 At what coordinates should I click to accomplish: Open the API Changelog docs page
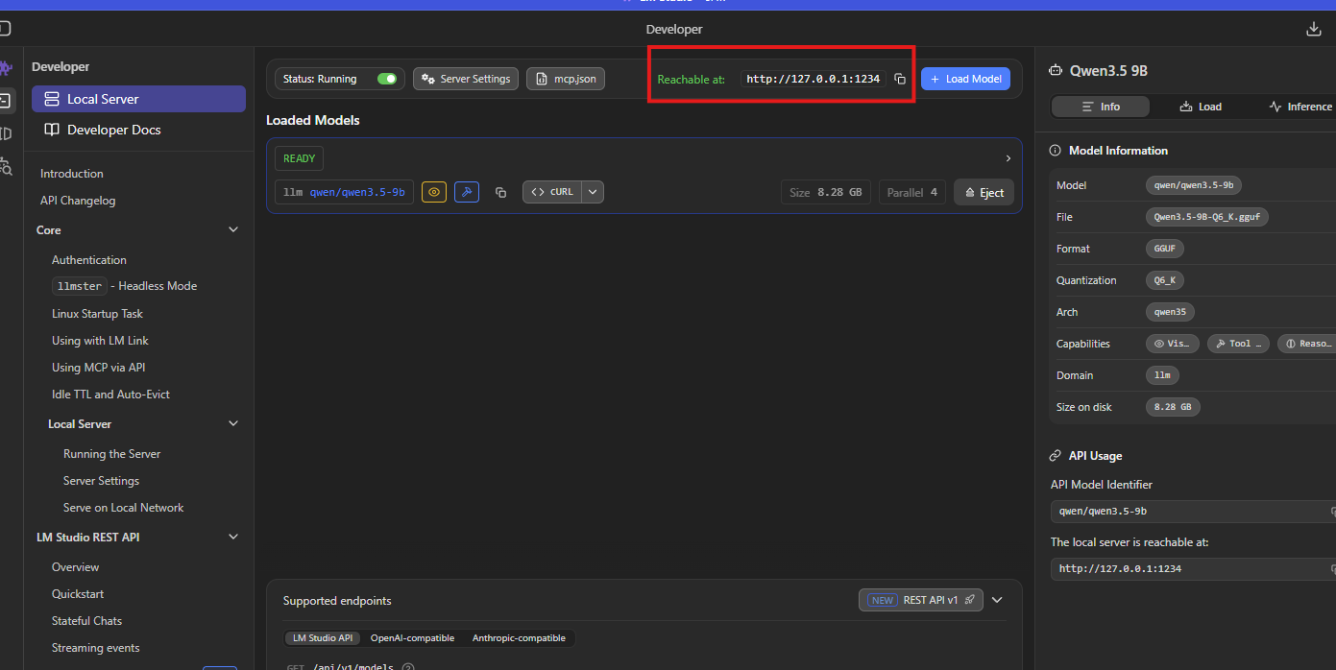78,201
